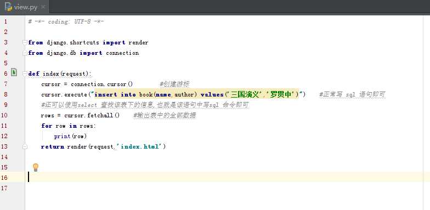Click the #创建游标 comment on line 7
The width and height of the screenshot is (430, 210).
[x=174, y=84]
